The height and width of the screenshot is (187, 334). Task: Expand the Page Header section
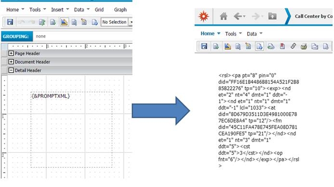pyautogui.click(x=11, y=53)
